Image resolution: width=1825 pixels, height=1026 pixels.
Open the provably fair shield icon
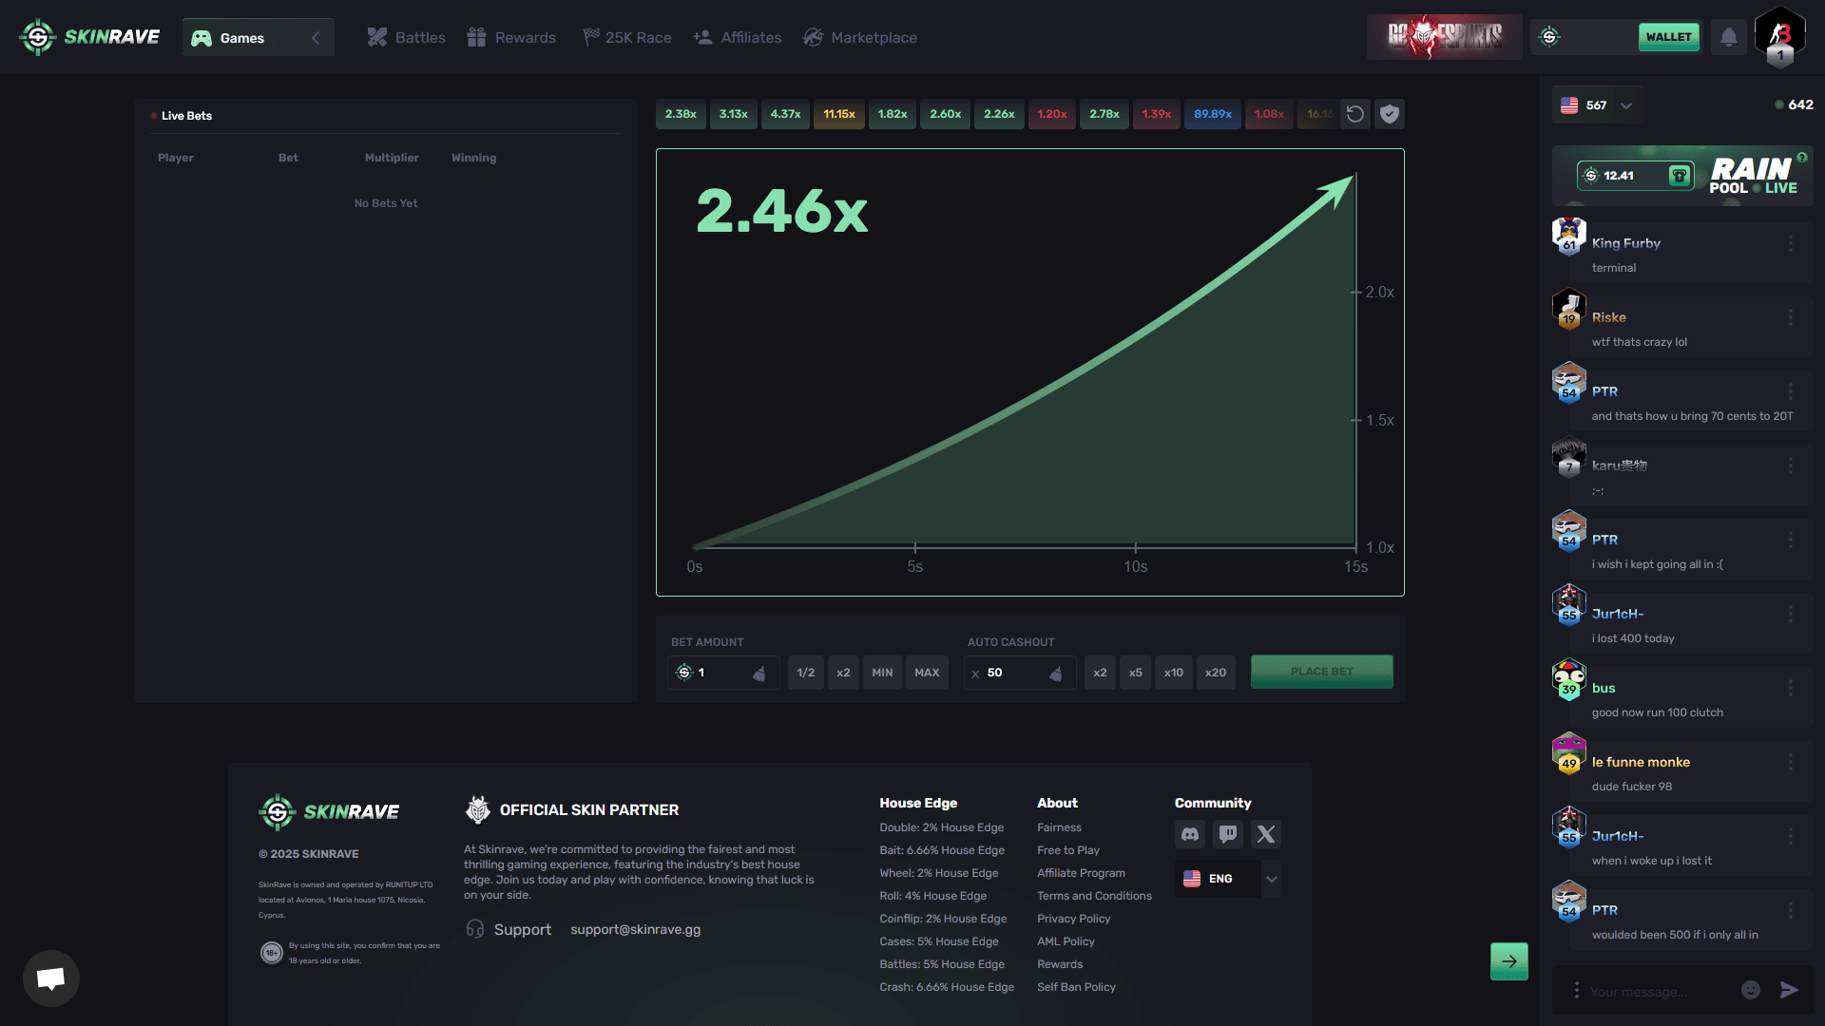pos(1389,113)
